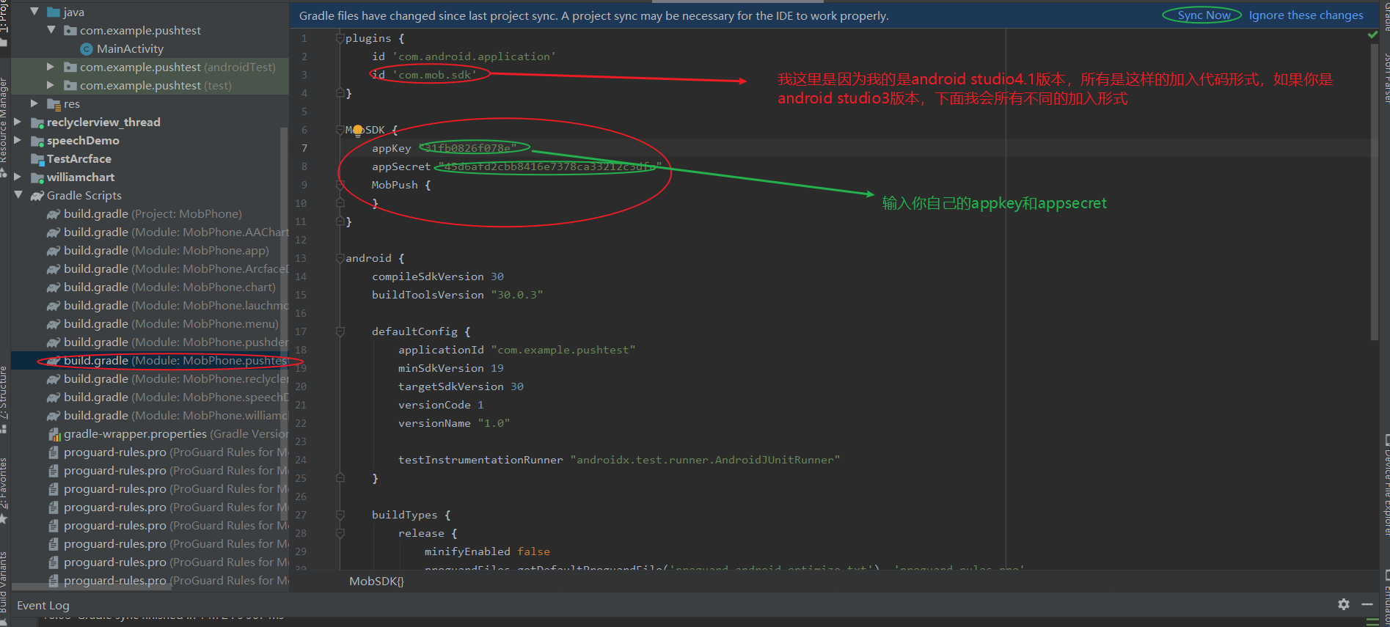This screenshot has height=627, width=1390.
Task: Click the yellow light bulb on line 6
Action: click(x=357, y=131)
